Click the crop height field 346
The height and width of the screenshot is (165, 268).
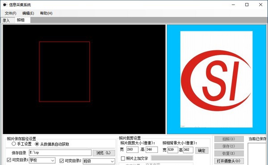[151, 149]
